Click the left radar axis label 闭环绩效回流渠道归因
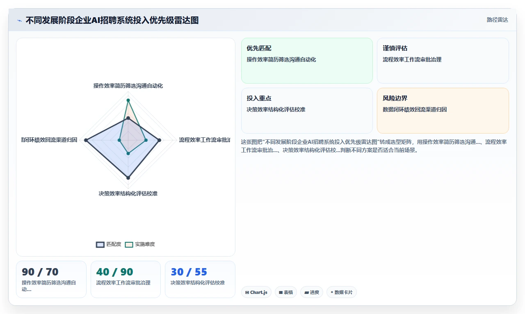The image size is (525, 314). pos(49,140)
